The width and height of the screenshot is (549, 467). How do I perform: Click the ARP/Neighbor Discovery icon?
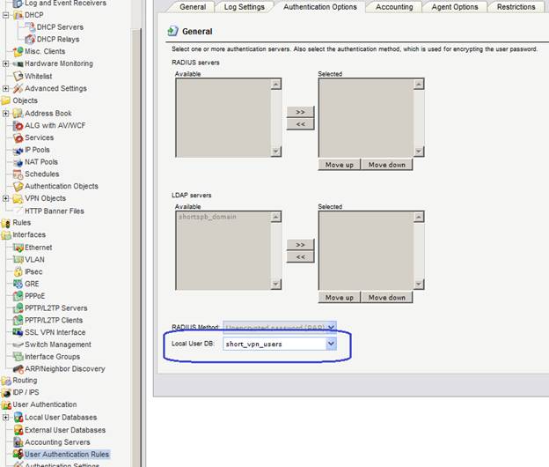point(18,369)
